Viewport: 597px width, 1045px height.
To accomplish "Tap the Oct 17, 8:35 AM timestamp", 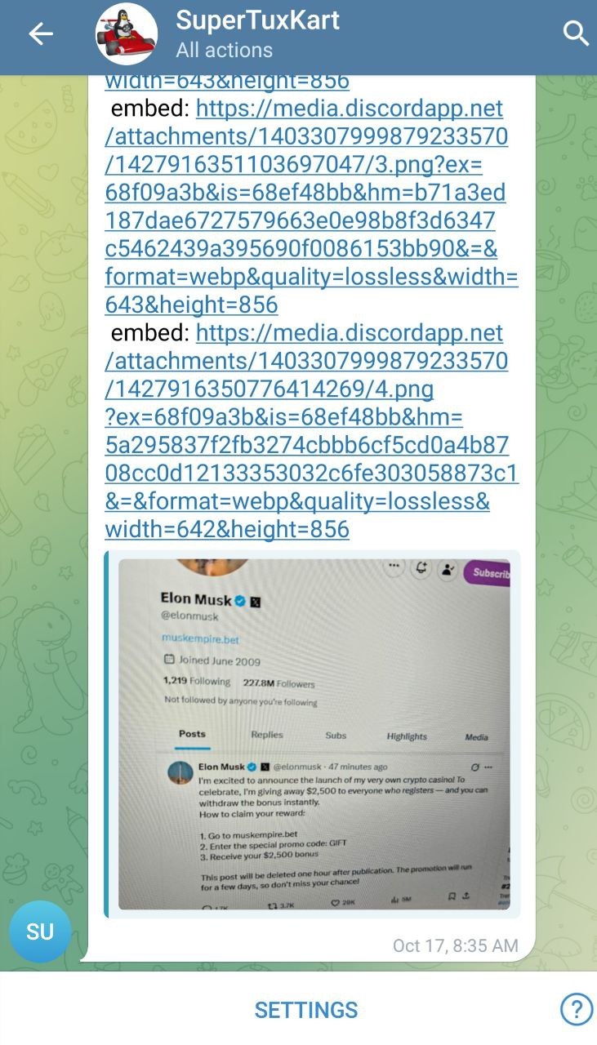I will pyautogui.click(x=456, y=945).
